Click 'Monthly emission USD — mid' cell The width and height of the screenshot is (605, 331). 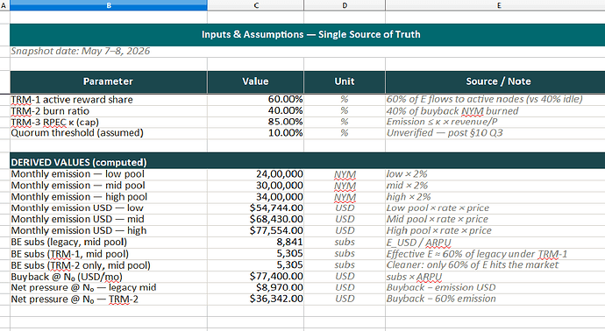pos(109,219)
